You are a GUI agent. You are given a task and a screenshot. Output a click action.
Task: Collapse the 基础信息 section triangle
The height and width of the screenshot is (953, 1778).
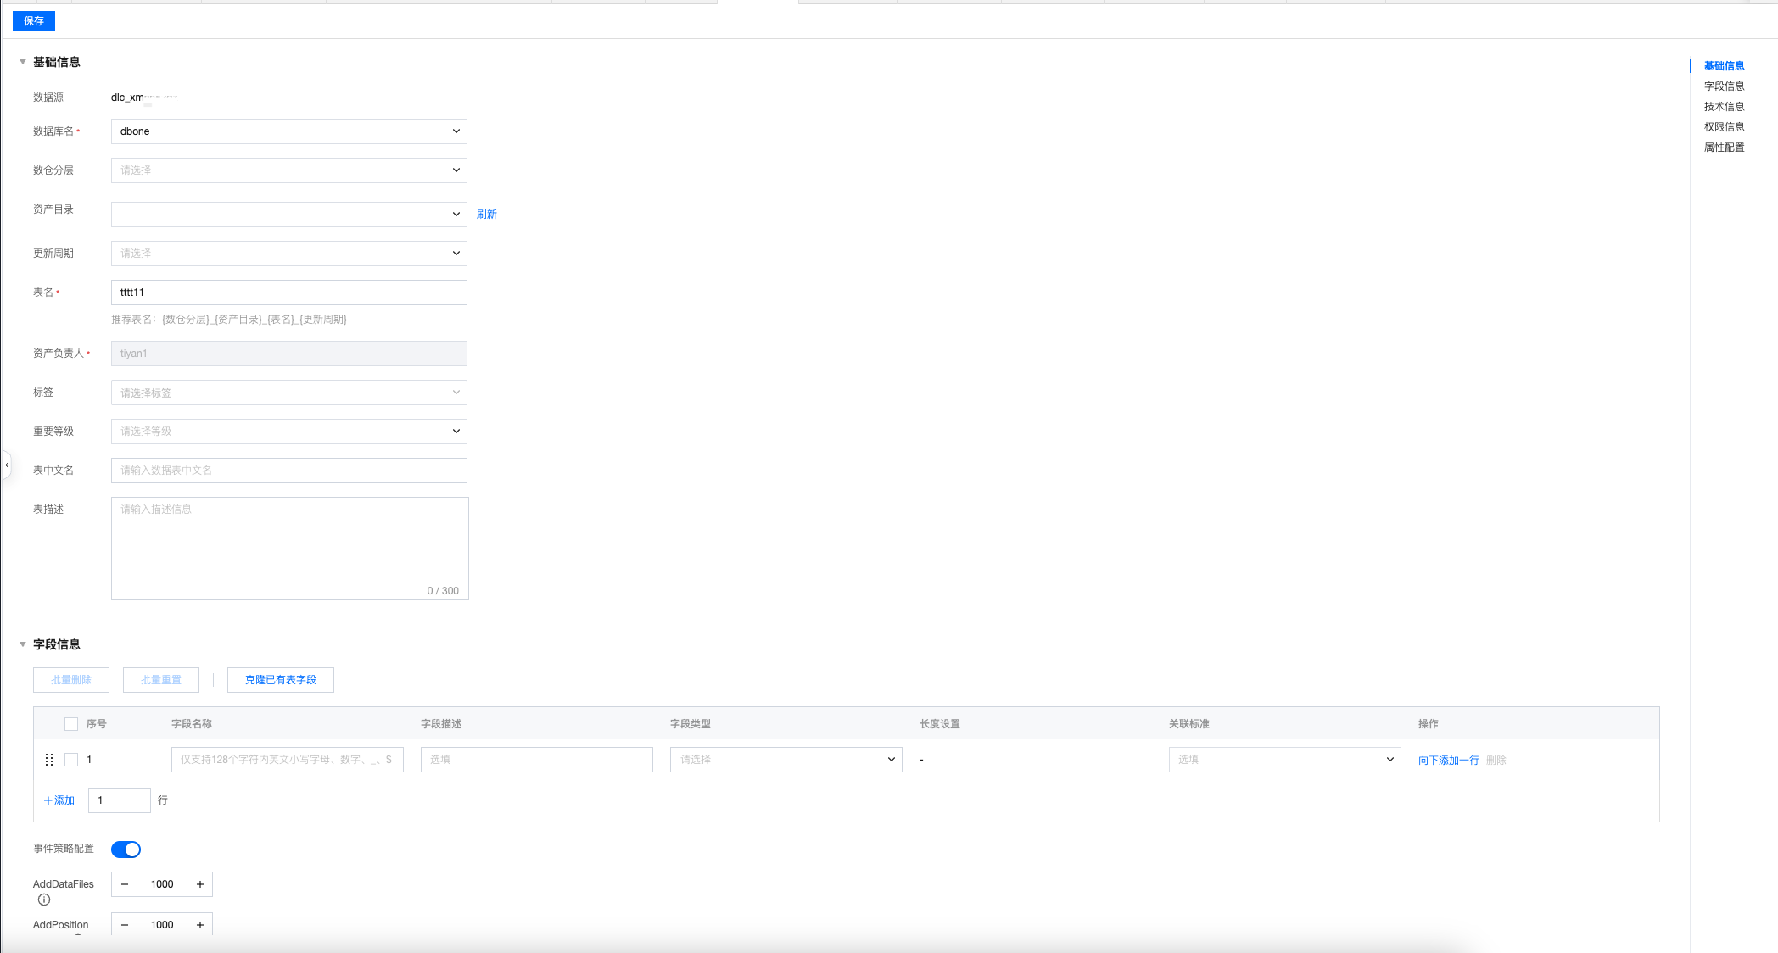click(23, 62)
